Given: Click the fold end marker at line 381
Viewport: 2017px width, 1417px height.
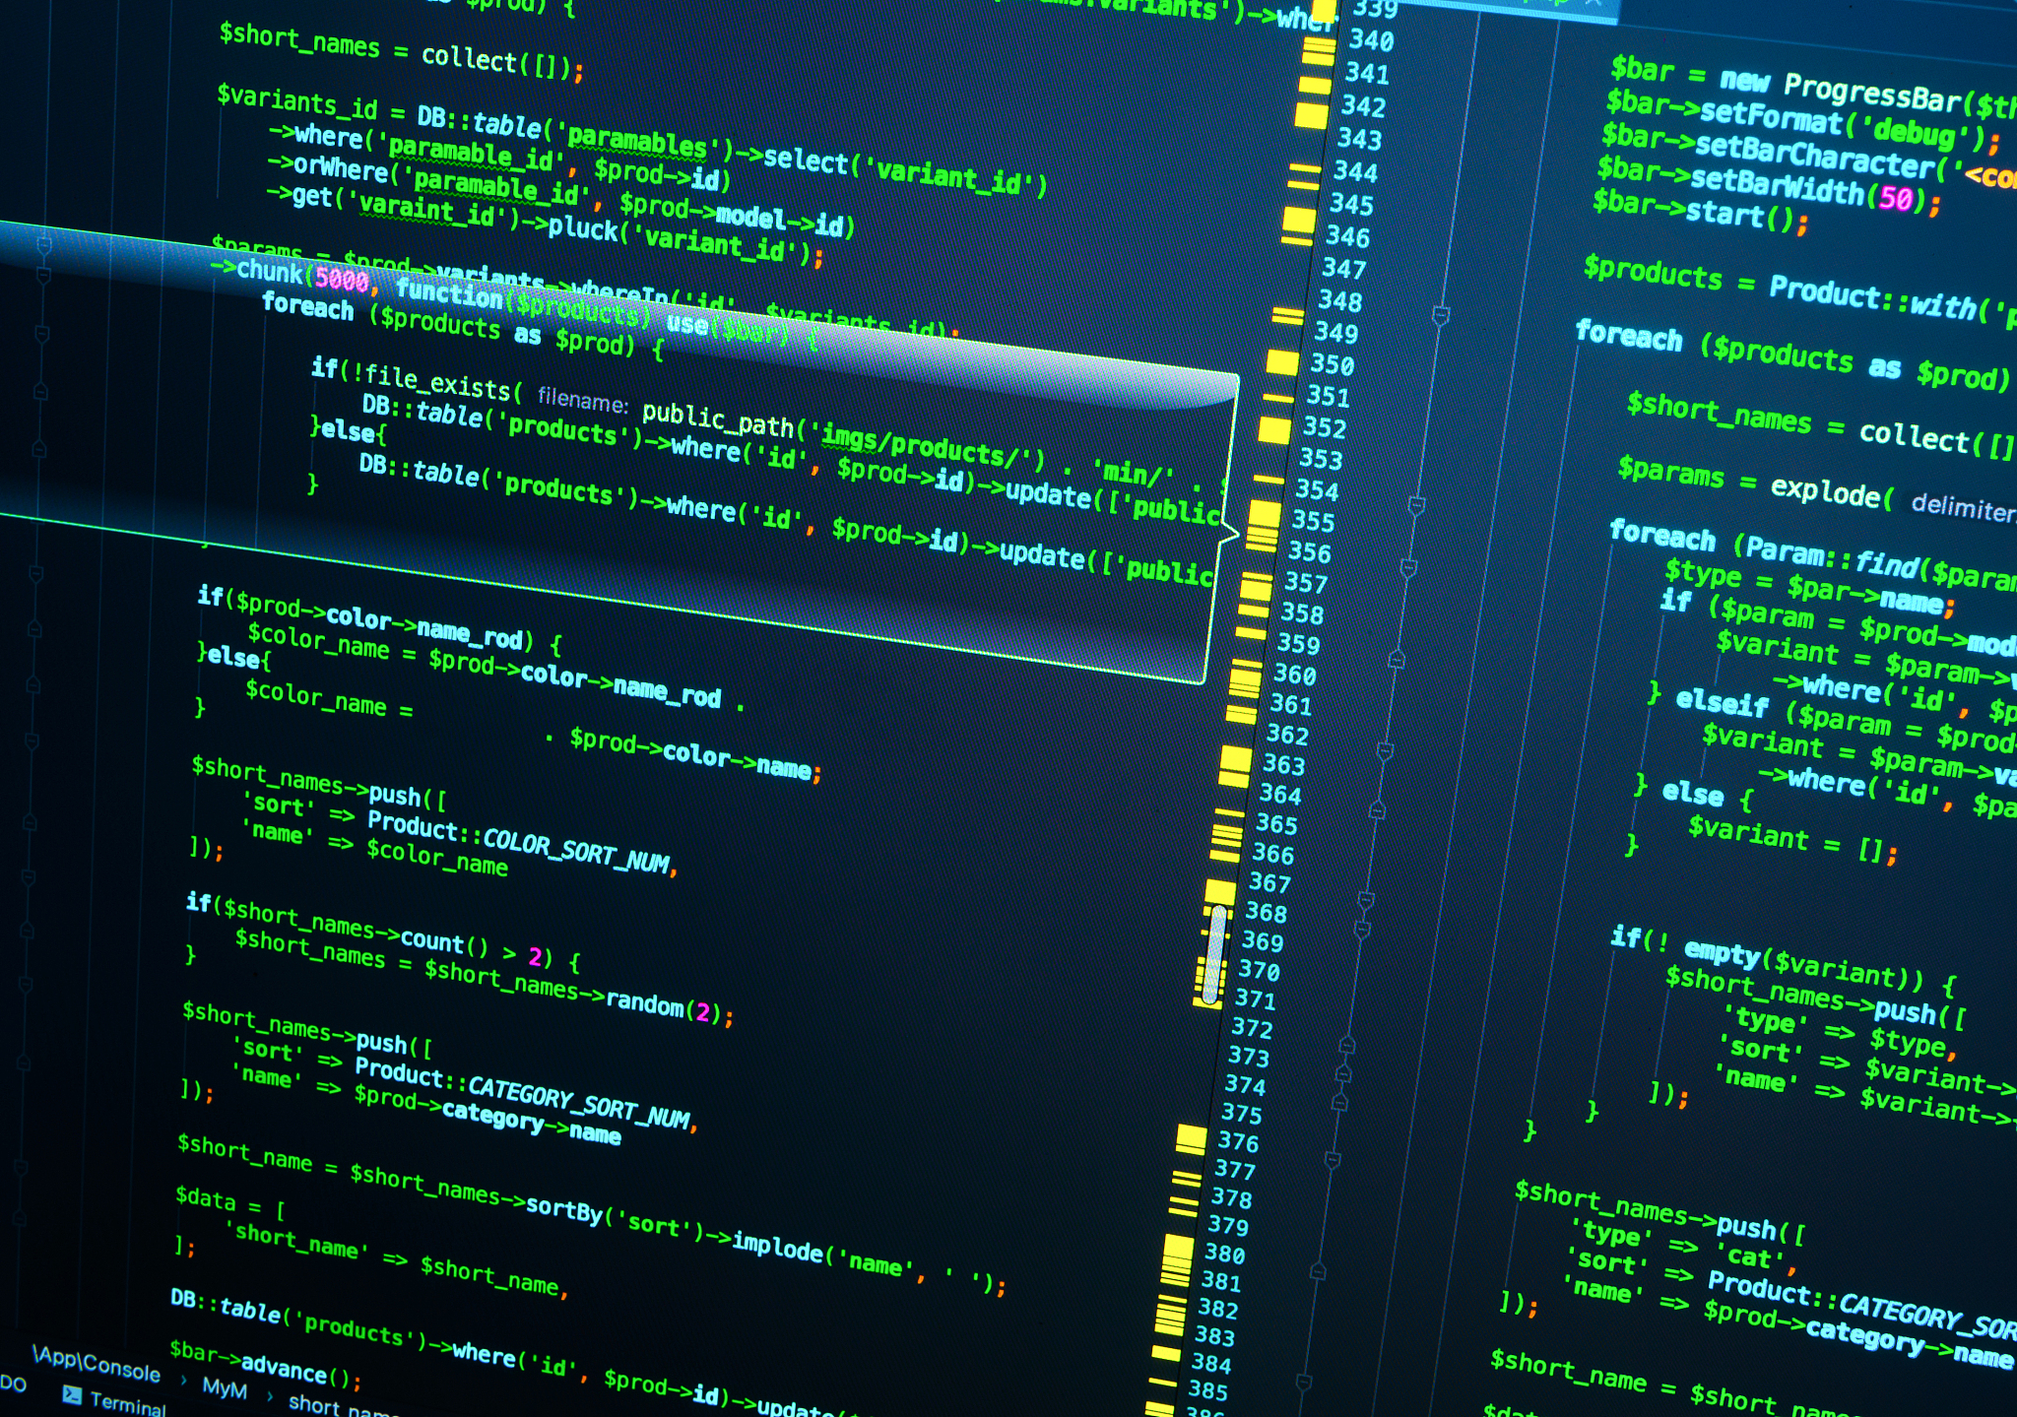Looking at the screenshot, I should (1318, 1272).
